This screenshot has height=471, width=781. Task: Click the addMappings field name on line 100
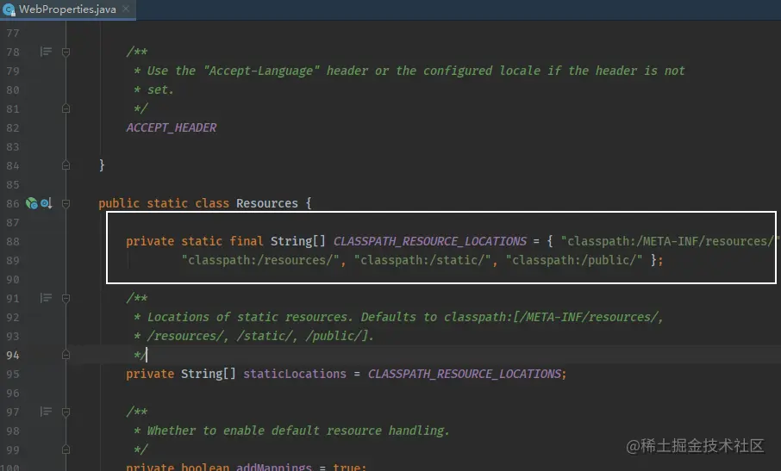(274, 467)
